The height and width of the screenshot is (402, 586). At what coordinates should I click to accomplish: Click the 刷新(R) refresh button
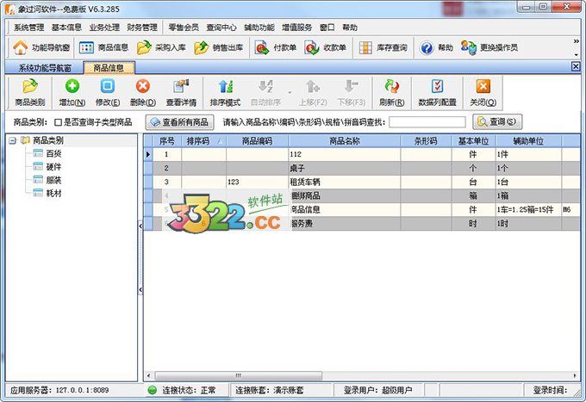391,93
